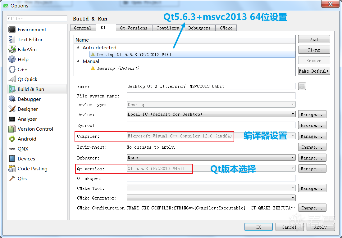This screenshot has height=238, width=342.
Task: Switch to the General tab
Action: pyautogui.click(x=83, y=28)
